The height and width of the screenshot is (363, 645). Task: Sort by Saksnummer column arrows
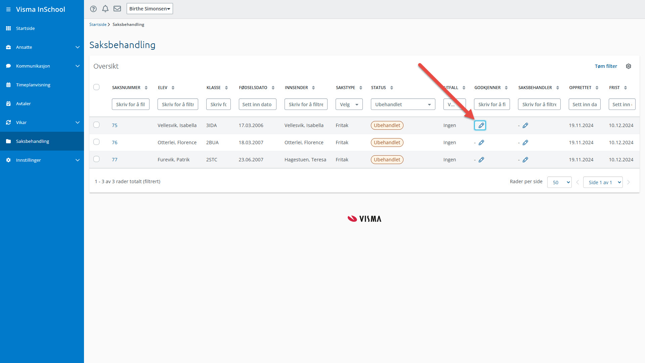pyautogui.click(x=146, y=88)
